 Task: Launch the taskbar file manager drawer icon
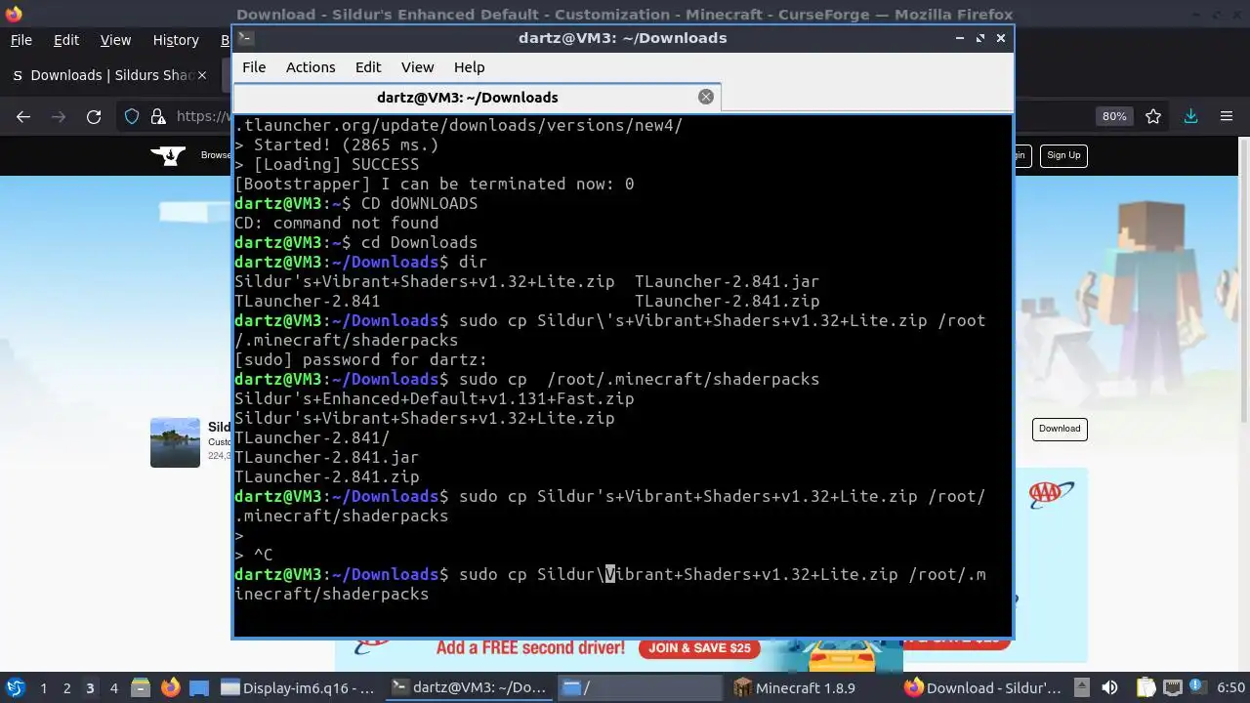click(140, 687)
